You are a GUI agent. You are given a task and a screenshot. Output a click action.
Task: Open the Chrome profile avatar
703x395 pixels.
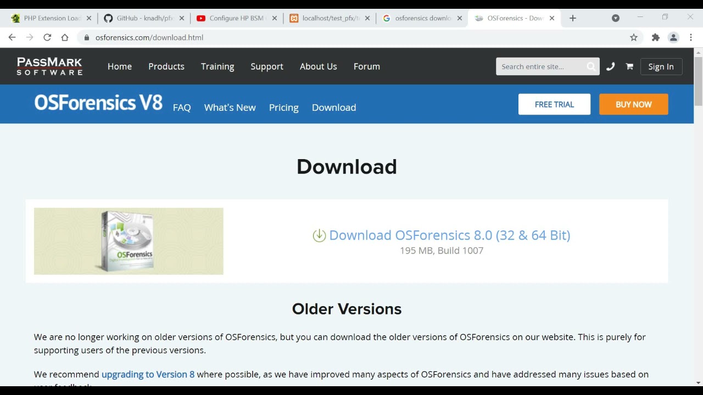pos(673,37)
